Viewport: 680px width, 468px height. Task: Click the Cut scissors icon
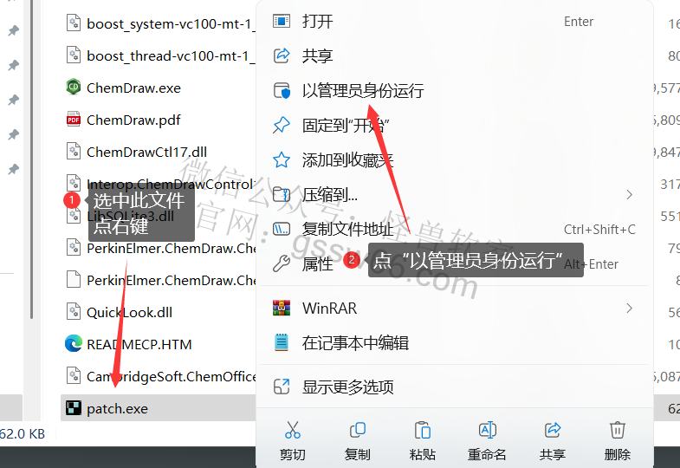pos(292,430)
